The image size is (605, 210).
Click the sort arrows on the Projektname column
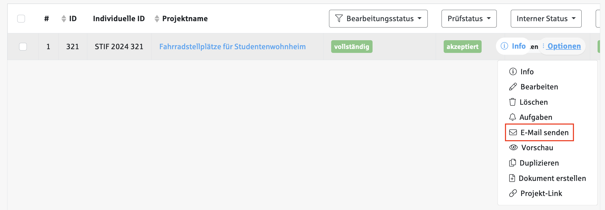tap(156, 19)
